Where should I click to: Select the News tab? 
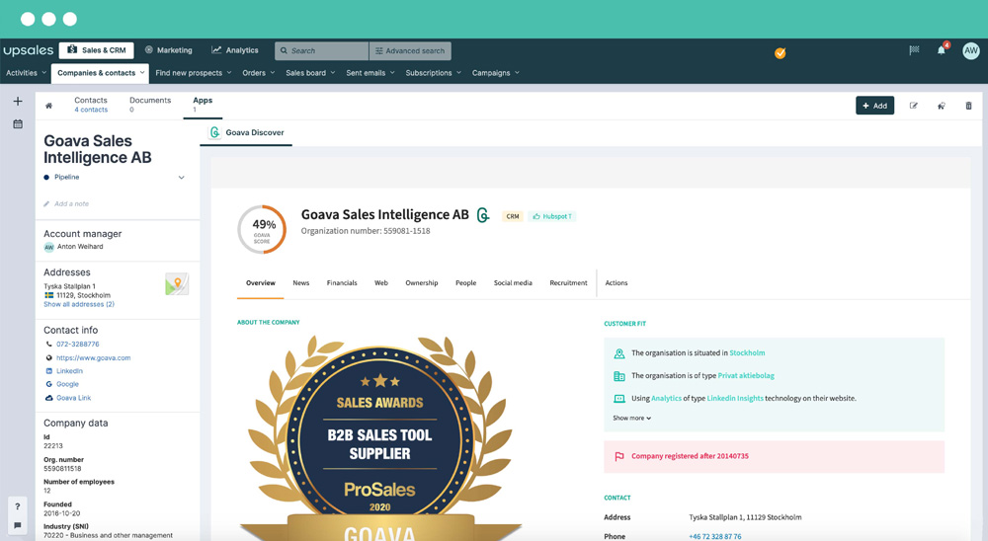point(301,283)
